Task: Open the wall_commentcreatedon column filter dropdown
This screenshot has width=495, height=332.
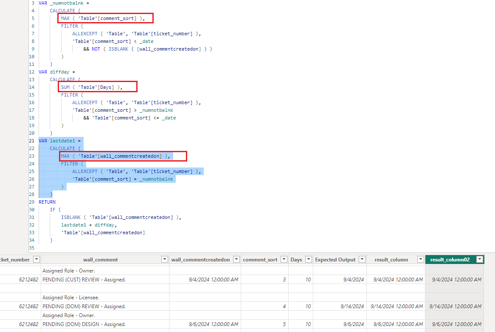Action: click(236, 259)
